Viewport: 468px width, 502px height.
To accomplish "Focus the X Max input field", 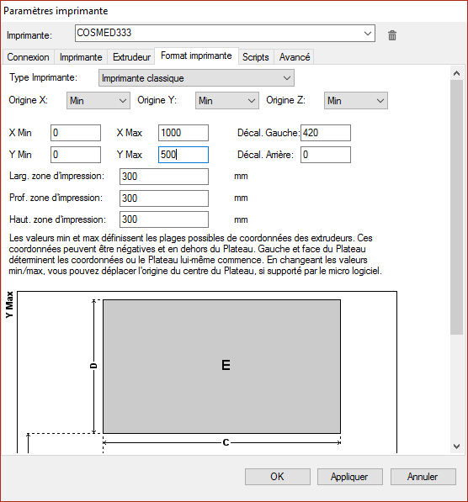I will pos(183,133).
